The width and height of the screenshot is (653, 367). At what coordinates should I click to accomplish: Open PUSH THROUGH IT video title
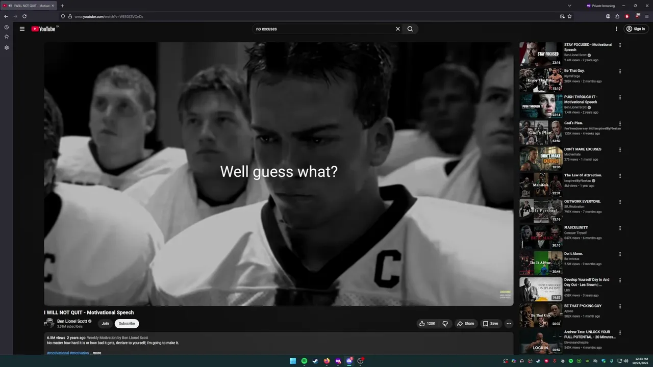581,99
